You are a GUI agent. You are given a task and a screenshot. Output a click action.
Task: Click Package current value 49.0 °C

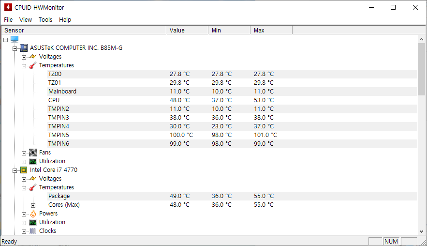click(179, 196)
